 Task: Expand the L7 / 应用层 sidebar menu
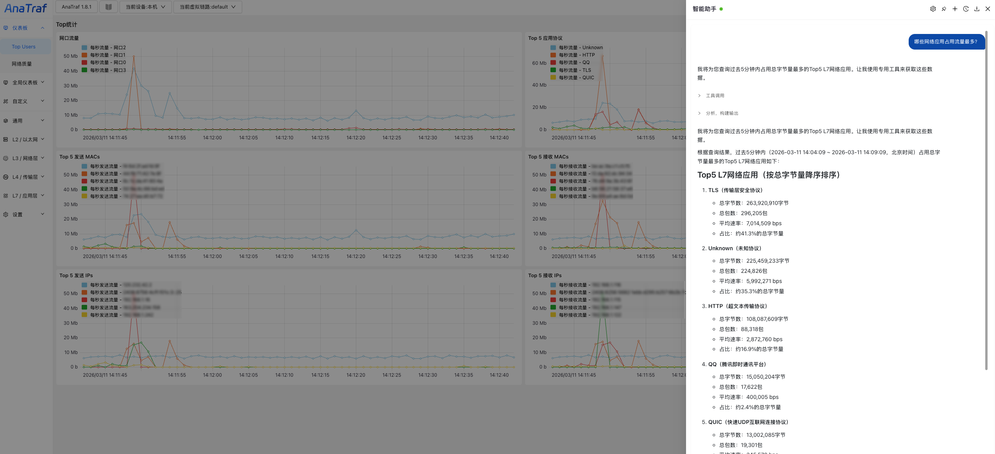(25, 196)
